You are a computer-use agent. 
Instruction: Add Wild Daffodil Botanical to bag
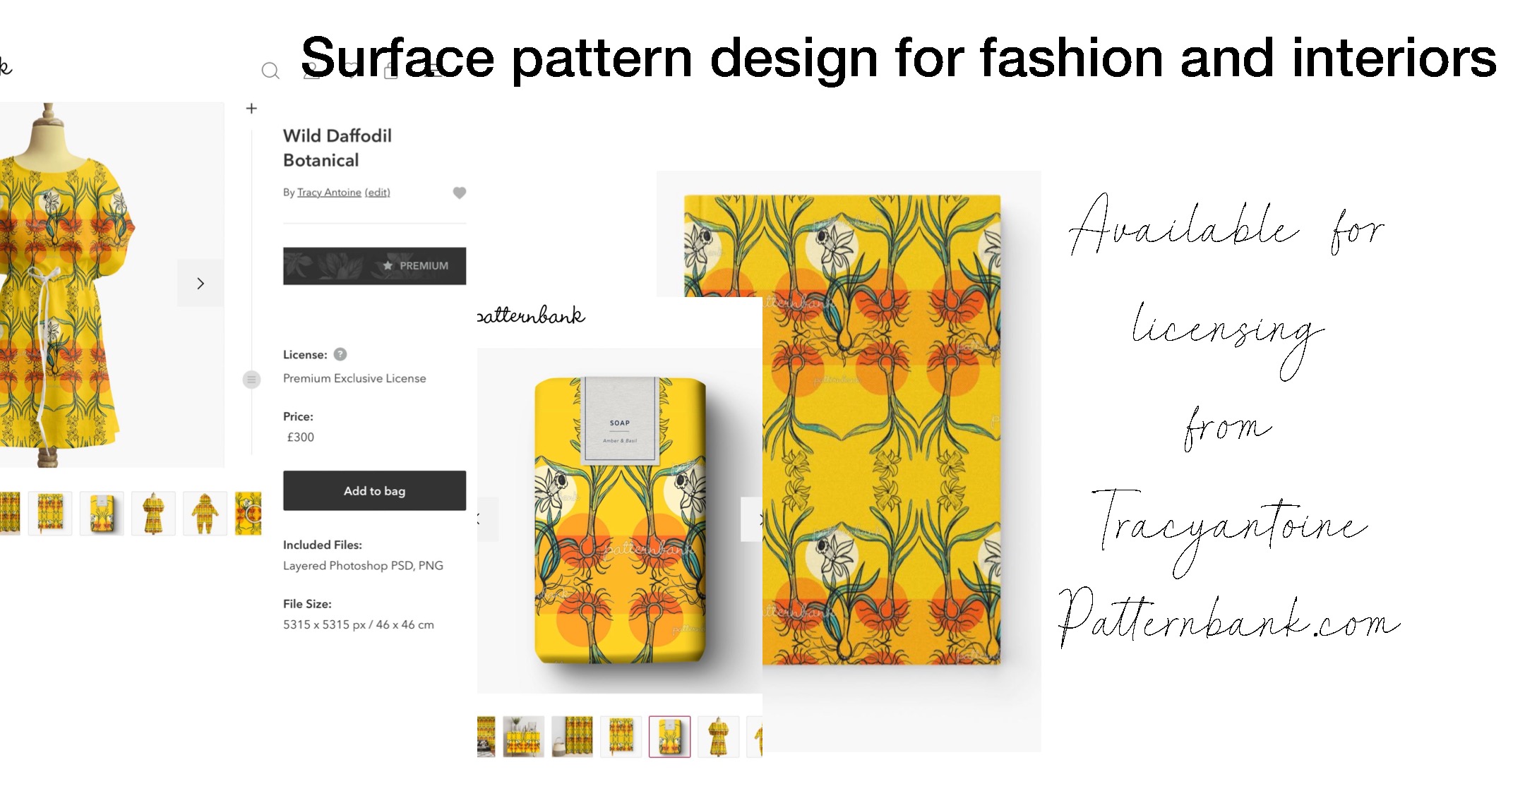(x=374, y=490)
